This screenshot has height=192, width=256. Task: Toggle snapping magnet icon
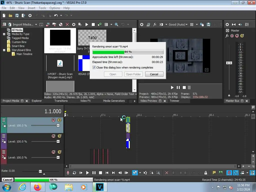pyautogui.click(x=229, y=173)
